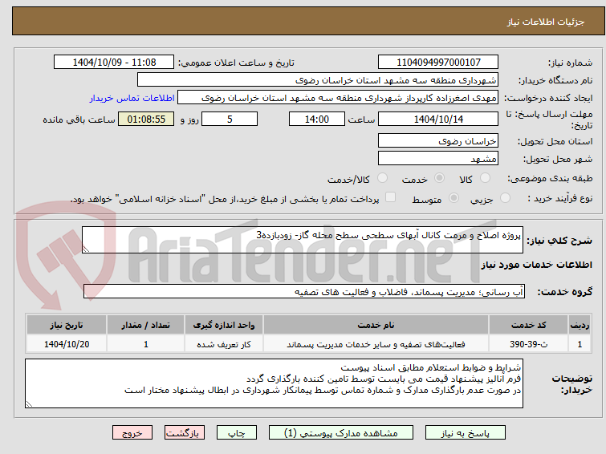The image size is (606, 454).
Task: Click the شهر محل تحویل field مشهد
Action: pos(438,158)
